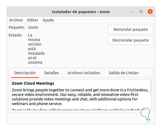Click the Reinstalar paquete button

pos(131,29)
